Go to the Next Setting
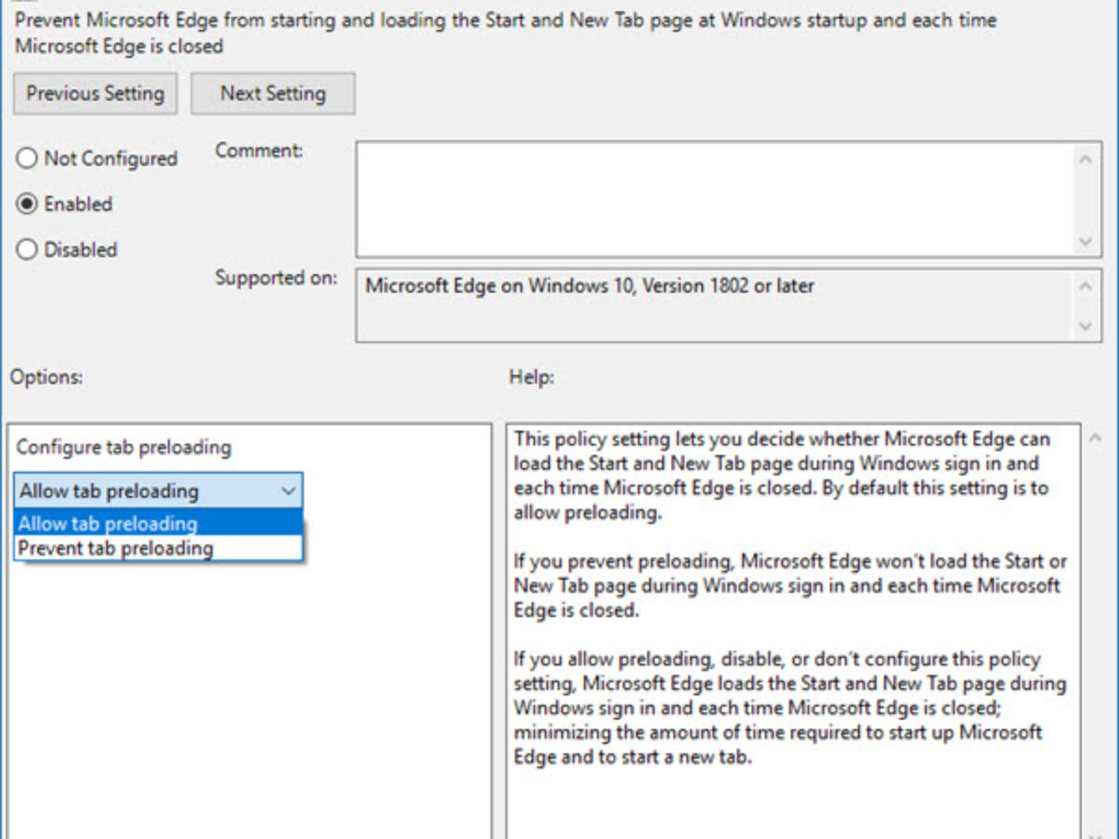 273,94
